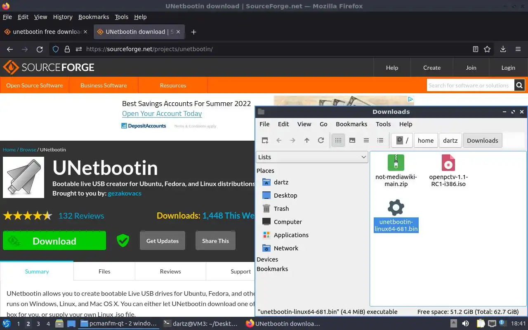The width and height of the screenshot is (528, 330).
Task: Open new Firefox tab with plus
Action: point(193,32)
